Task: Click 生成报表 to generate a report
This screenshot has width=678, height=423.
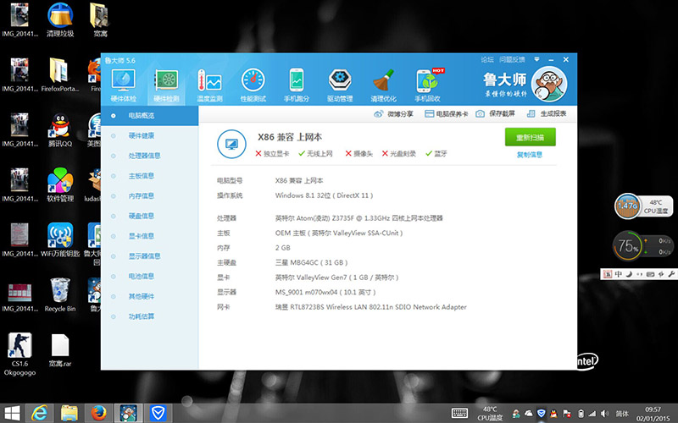Action: [x=547, y=114]
